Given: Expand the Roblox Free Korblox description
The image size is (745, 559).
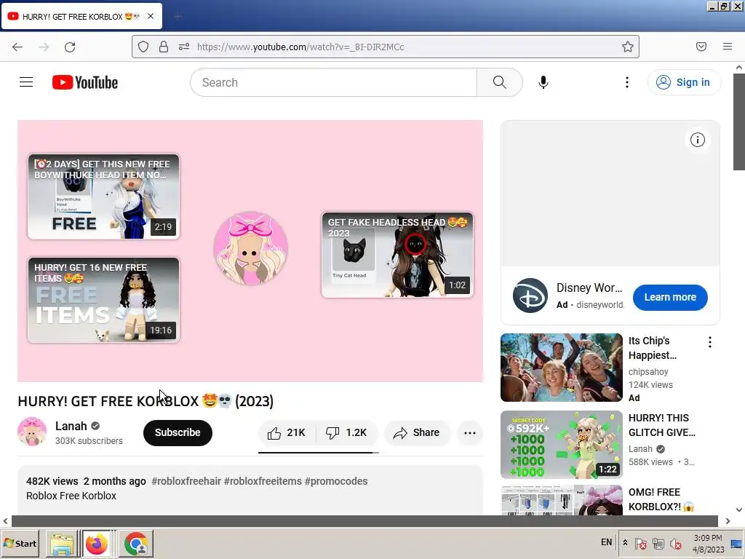Looking at the screenshot, I should 250,490.
